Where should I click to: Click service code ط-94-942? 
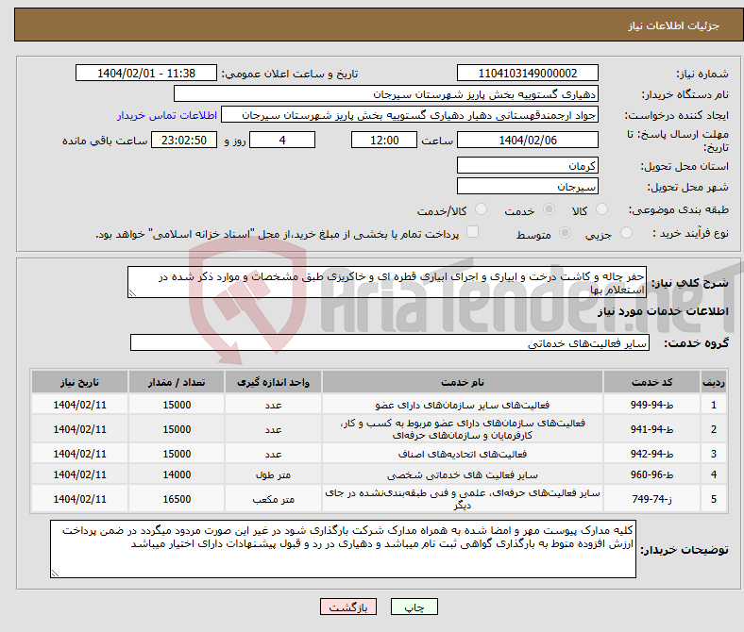click(652, 454)
